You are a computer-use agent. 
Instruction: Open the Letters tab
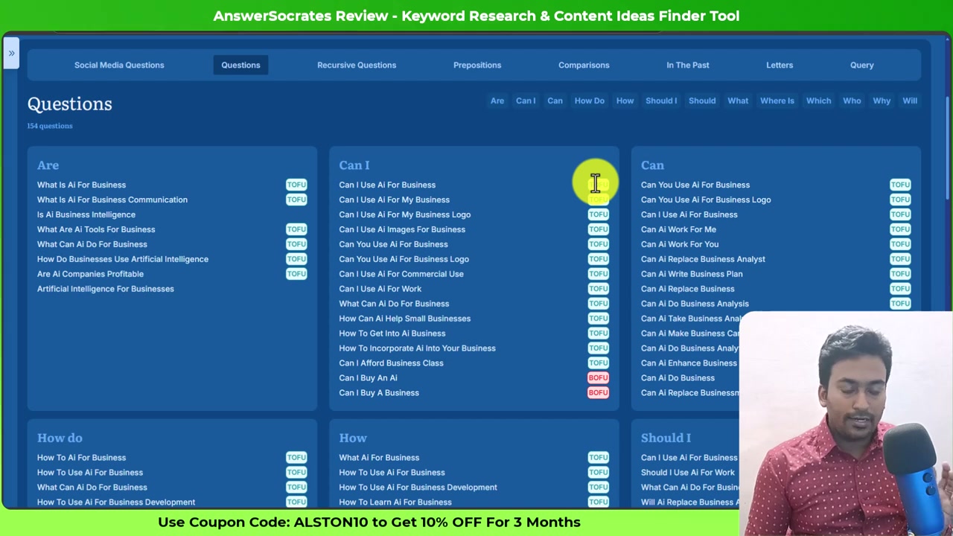(780, 65)
